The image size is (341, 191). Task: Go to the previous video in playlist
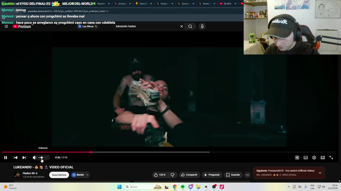(x=15, y=158)
